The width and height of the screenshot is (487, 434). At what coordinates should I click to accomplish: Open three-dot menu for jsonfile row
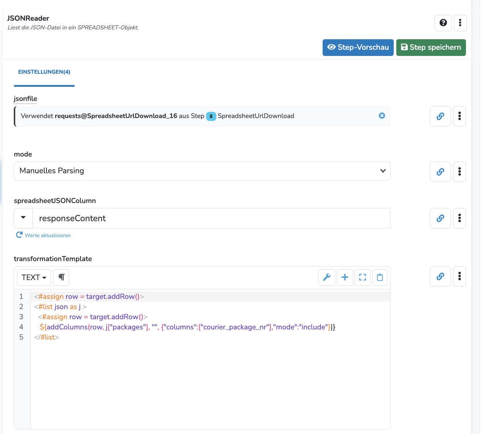459,116
